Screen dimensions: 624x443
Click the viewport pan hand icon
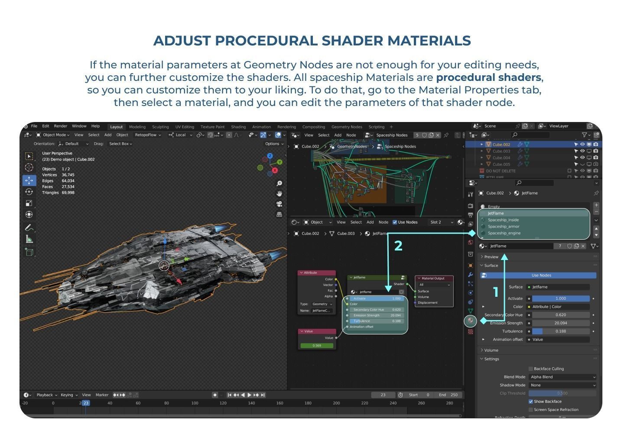(x=279, y=193)
